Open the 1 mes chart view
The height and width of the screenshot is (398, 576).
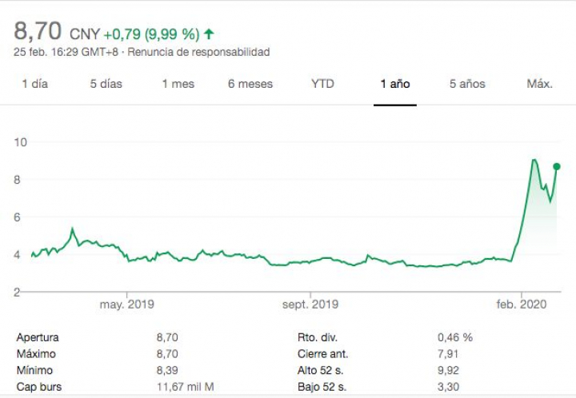(178, 84)
